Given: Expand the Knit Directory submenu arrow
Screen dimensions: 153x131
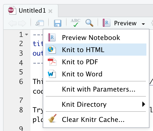Looking at the screenshot, I should click(144, 104).
